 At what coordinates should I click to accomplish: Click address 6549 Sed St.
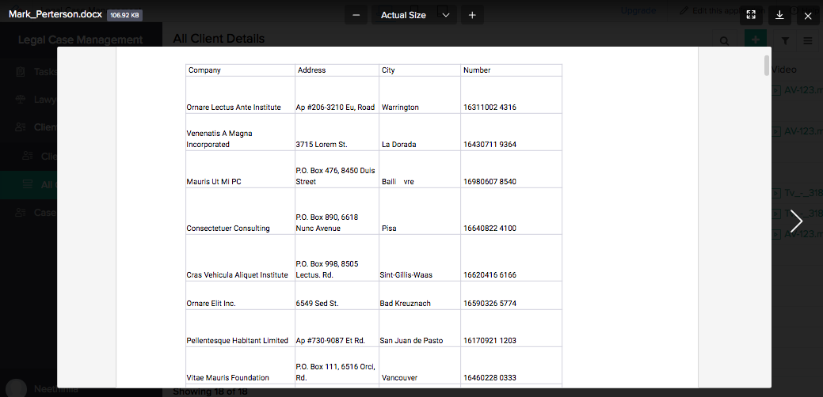[317, 303]
